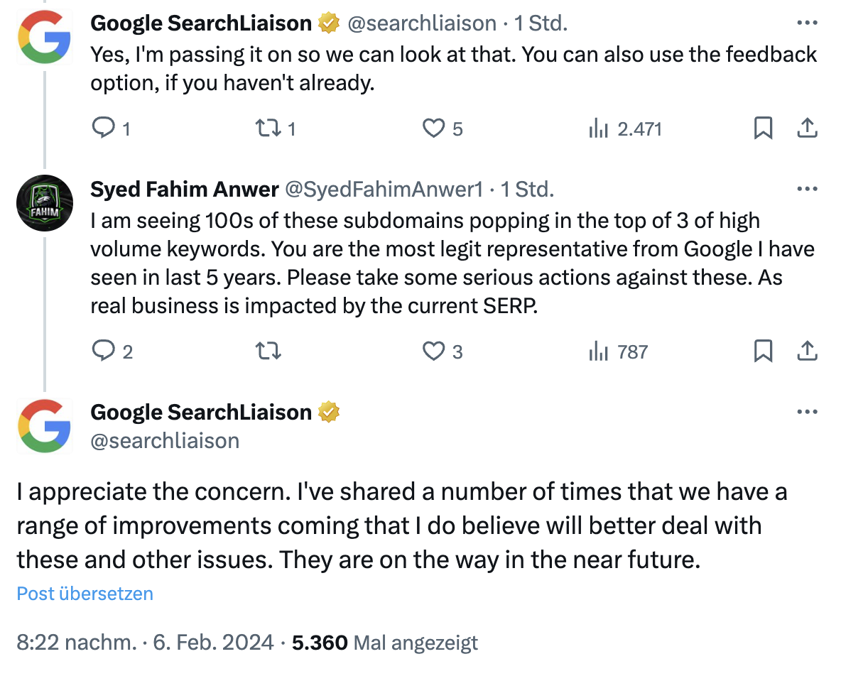The width and height of the screenshot is (841, 676).
Task: Reply to Google SearchLiaison's first tweet
Action: click(104, 129)
